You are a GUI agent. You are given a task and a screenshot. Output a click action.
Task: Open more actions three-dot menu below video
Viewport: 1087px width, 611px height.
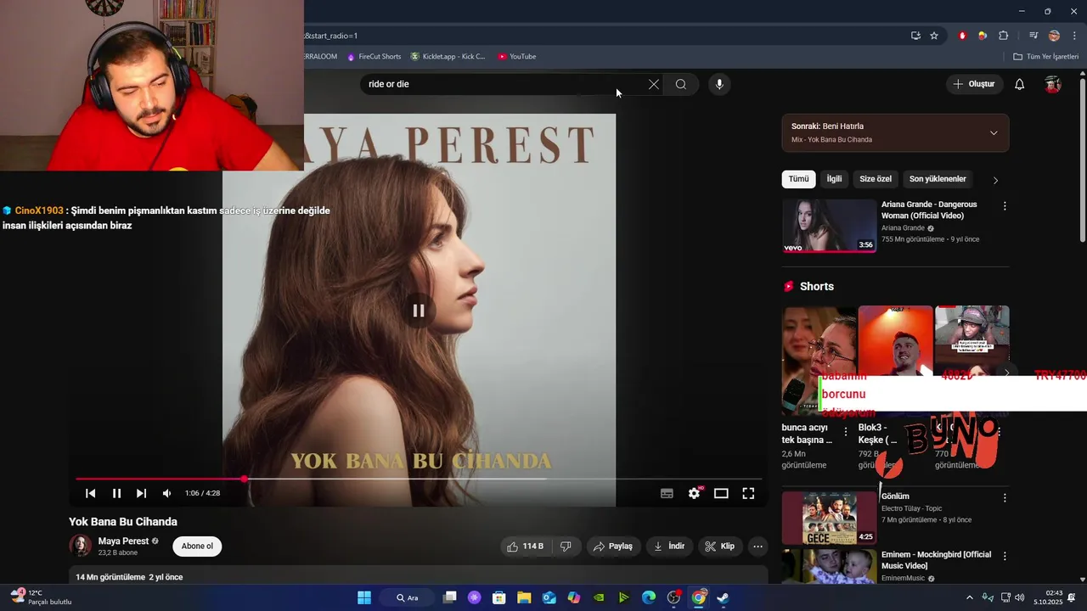click(758, 547)
